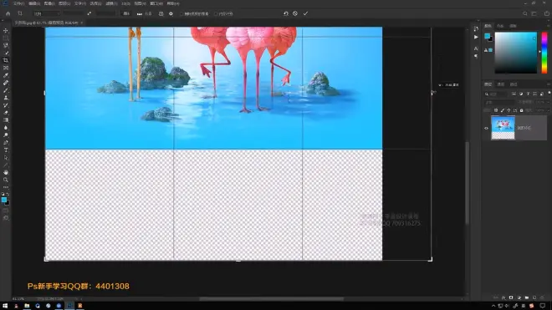This screenshot has width=552, height=310.
Task: Select the Pen tool
Action: tap(6, 143)
